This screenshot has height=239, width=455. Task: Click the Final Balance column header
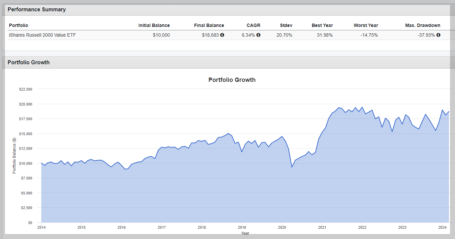[x=209, y=25]
